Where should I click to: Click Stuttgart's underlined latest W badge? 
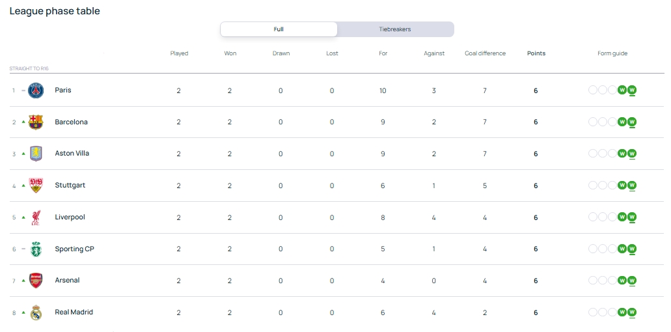pos(632,186)
